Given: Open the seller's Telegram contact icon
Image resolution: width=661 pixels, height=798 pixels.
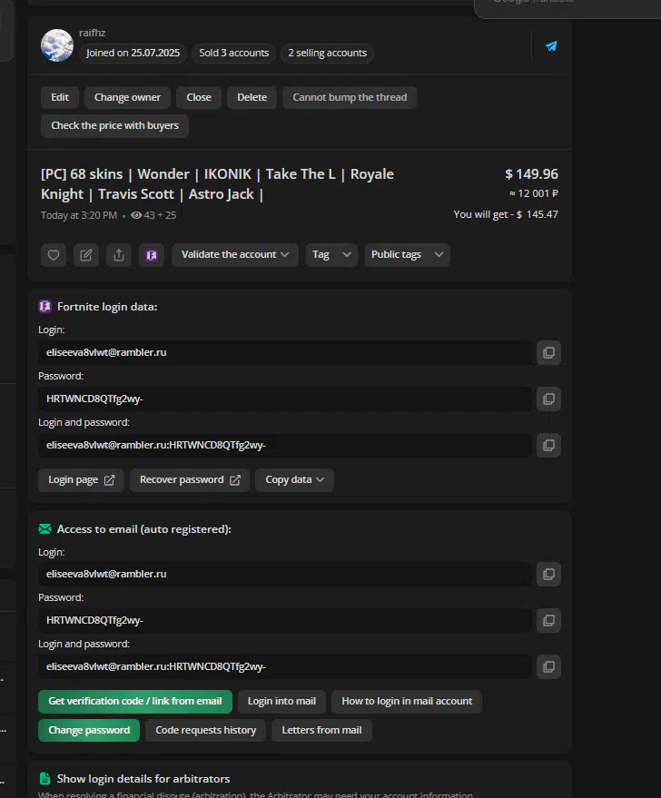Looking at the screenshot, I should pos(551,46).
